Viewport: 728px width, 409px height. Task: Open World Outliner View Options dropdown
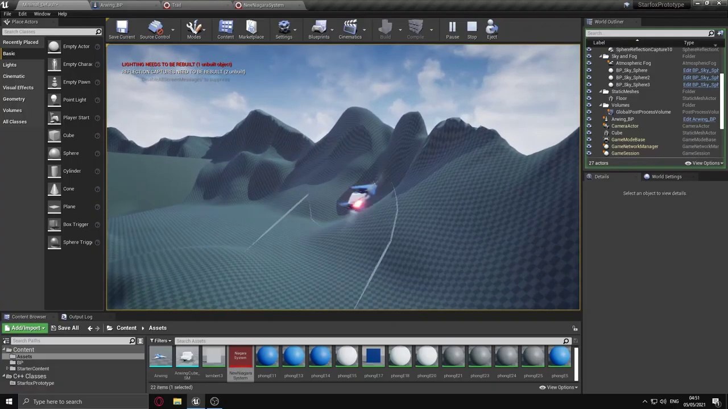pos(704,163)
